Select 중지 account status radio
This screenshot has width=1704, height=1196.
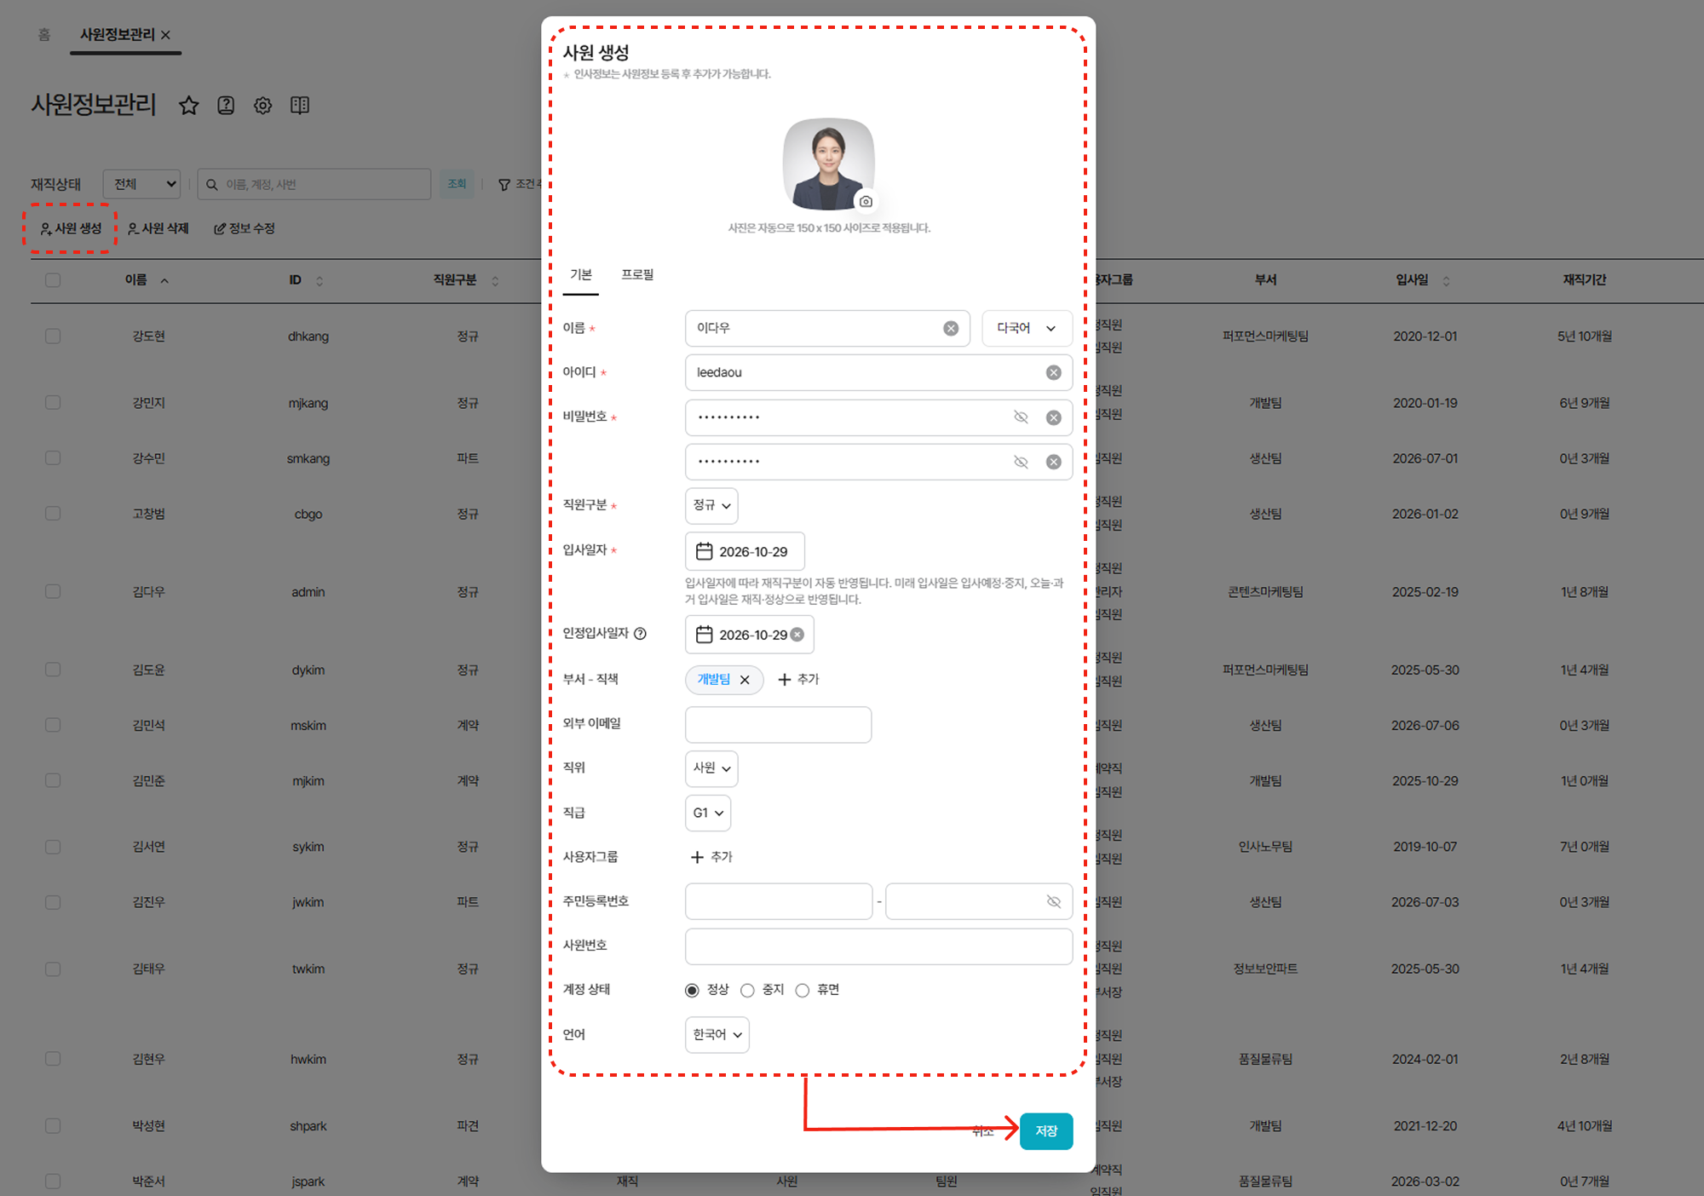pos(747,990)
